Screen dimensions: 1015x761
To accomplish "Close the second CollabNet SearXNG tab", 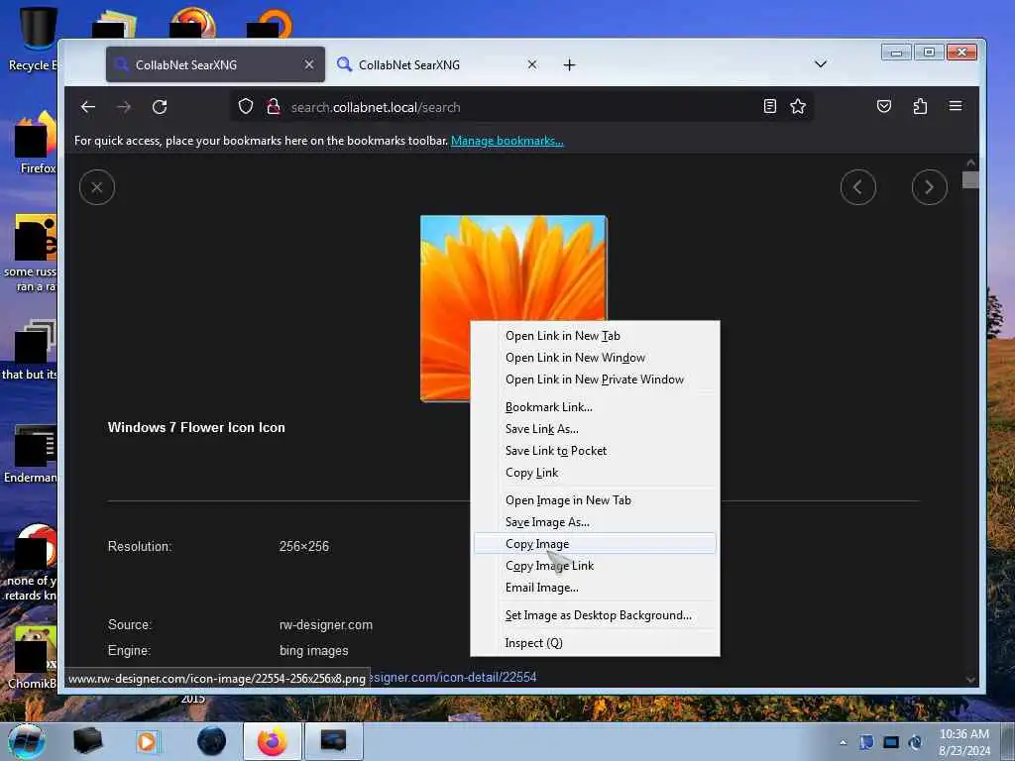I will click(532, 64).
